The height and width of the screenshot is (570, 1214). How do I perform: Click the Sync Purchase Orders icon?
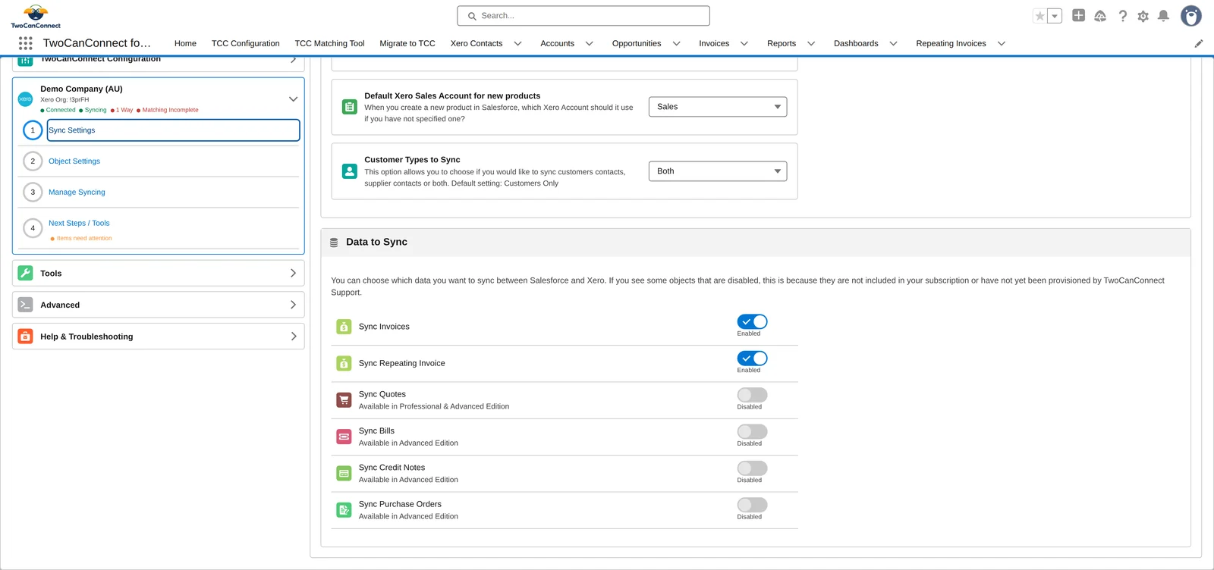click(344, 510)
